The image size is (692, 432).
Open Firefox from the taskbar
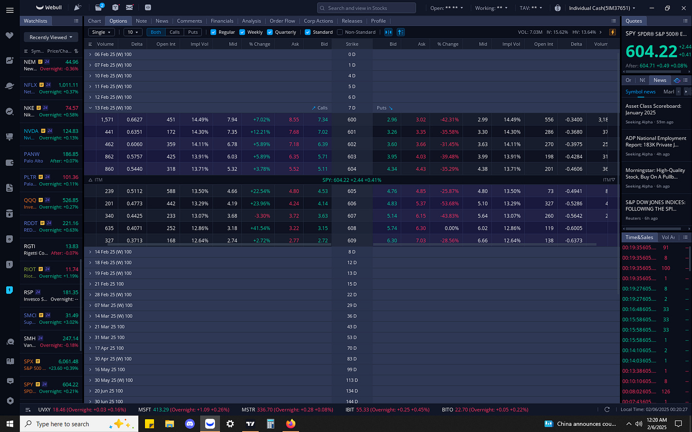[x=290, y=423]
